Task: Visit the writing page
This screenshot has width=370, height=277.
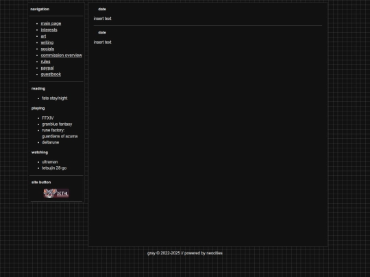Action: point(47,42)
